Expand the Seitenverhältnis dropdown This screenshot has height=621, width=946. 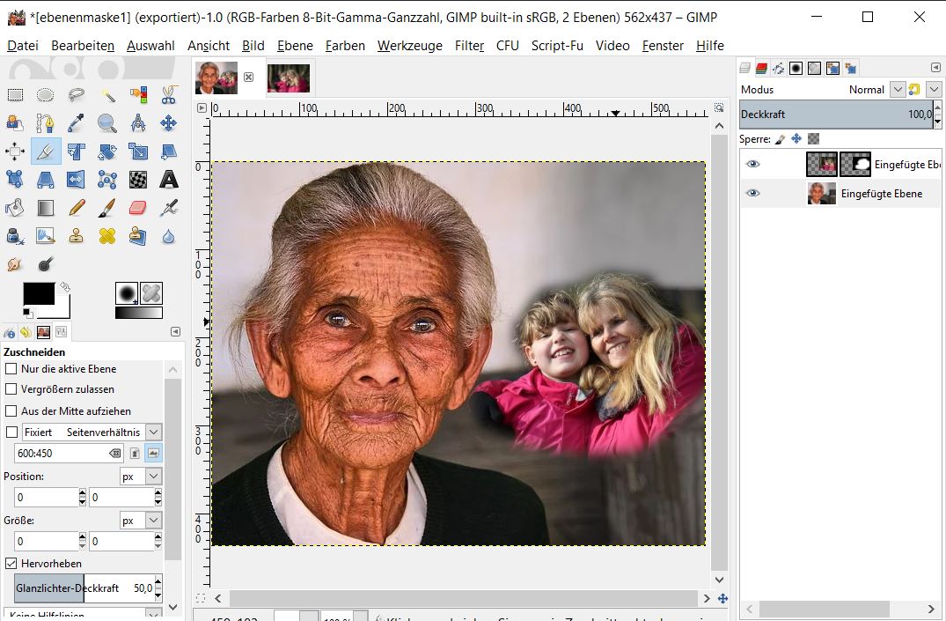click(153, 432)
